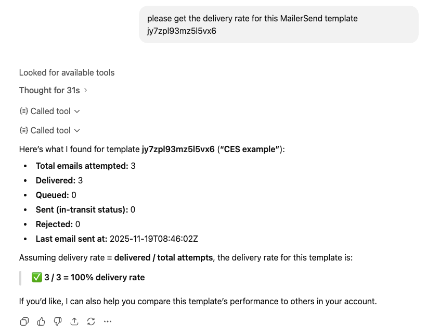The width and height of the screenshot is (427, 335).
Task: Copy the assistant response
Action: pos(24,321)
